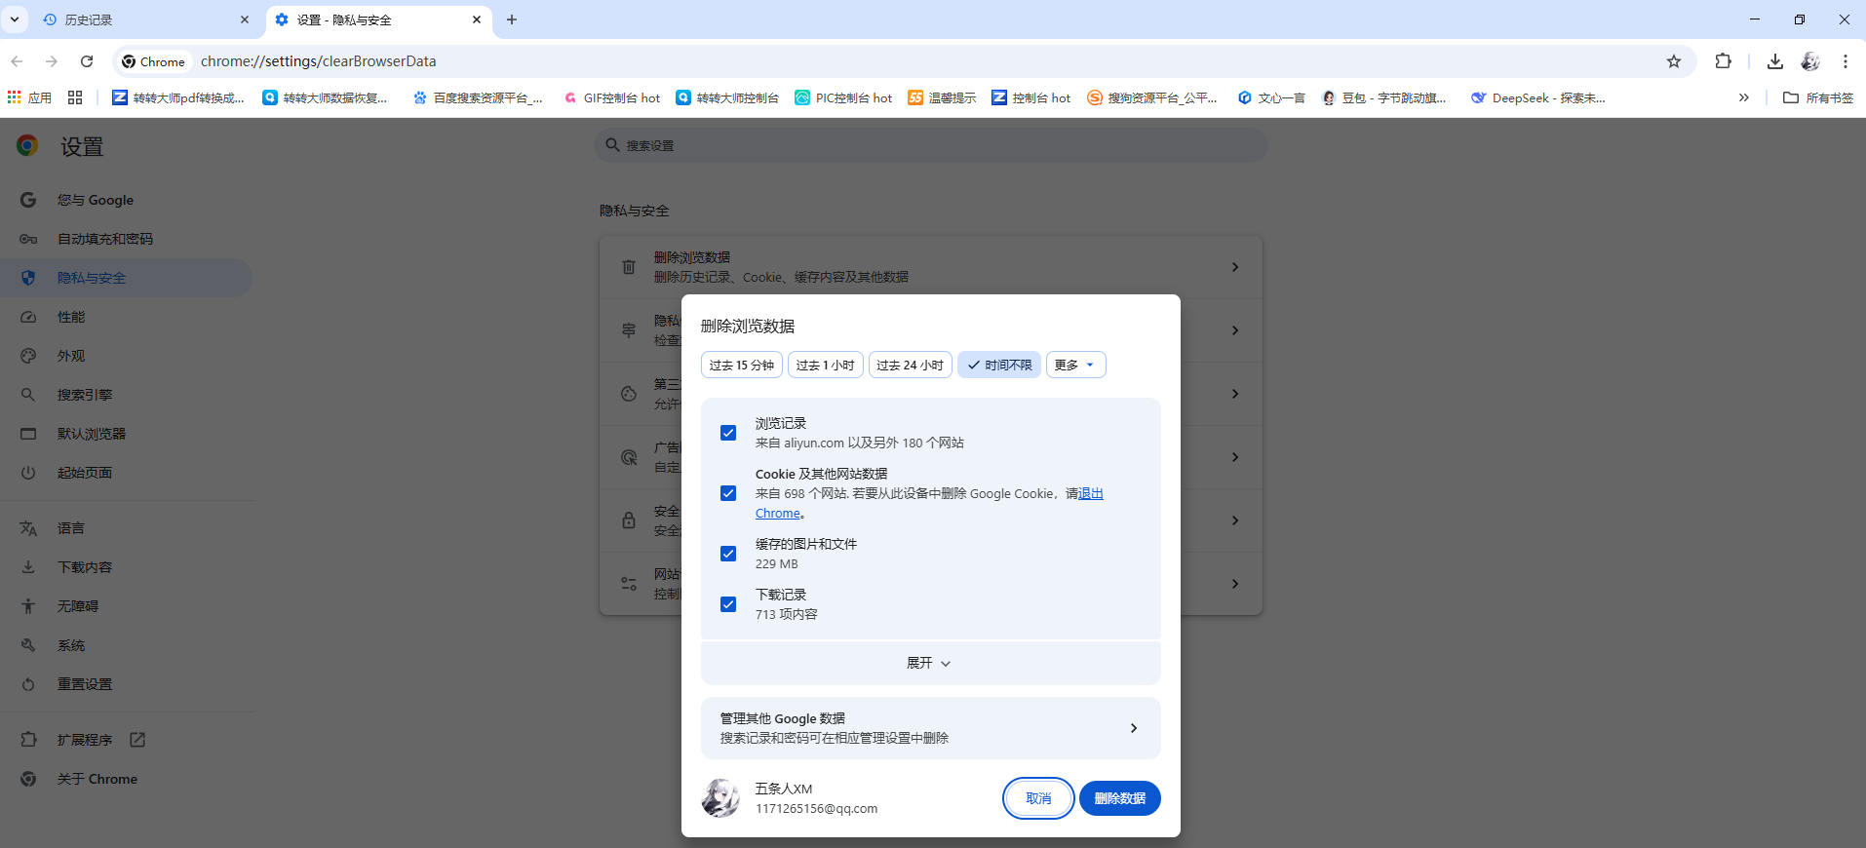
Task: Open Chrome's three-dot menu
Action: 1846,61
